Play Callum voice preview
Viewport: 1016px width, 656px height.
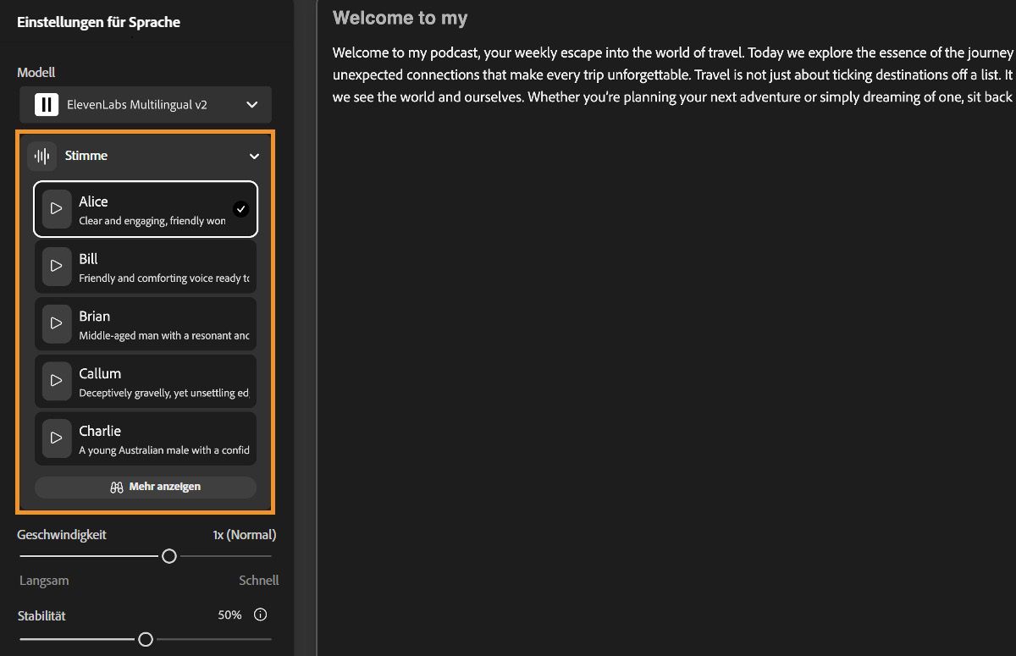tap(57, 381)
